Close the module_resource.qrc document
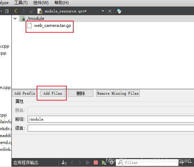Screen dimensions: 194x167 pyautogui.click(x=110, y=11)
